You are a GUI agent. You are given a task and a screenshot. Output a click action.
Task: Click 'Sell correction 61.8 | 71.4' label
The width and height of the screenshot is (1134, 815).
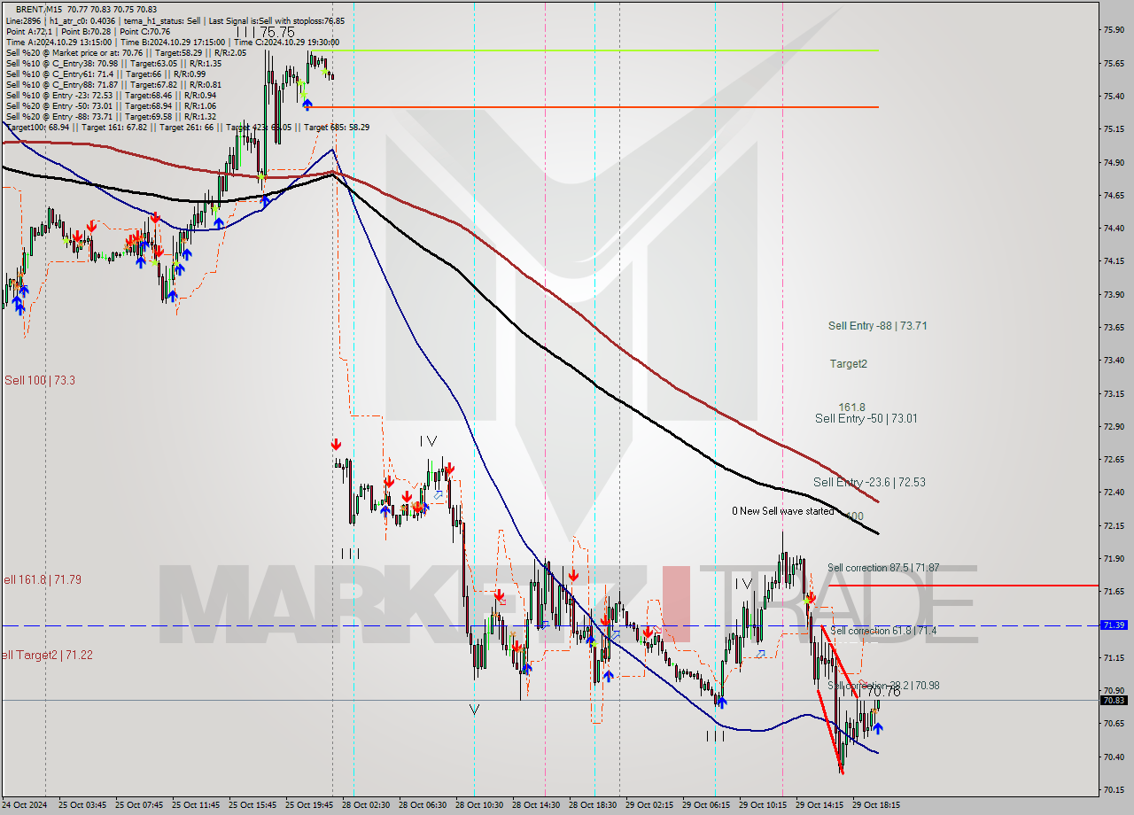[x=882, y=632]
